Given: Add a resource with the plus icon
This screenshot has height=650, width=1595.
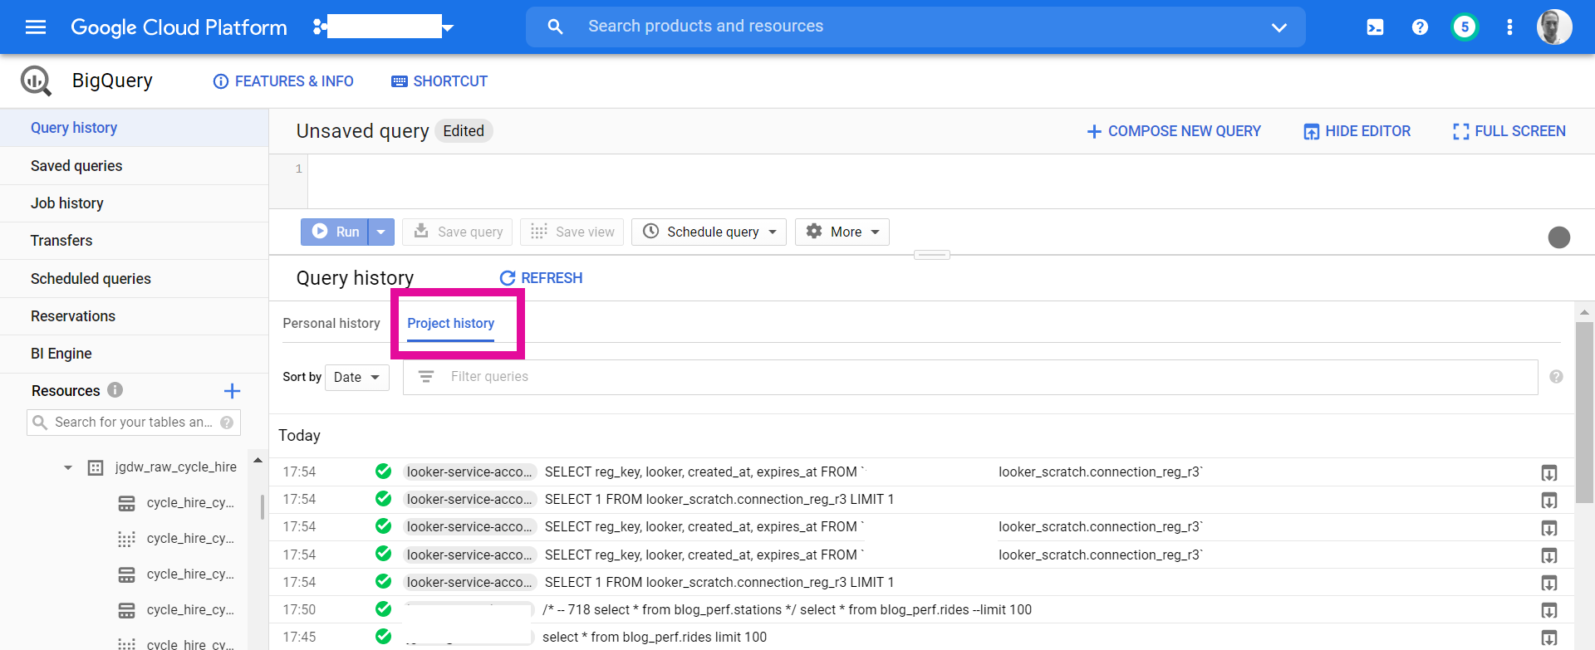Looking at the screenshot, I should pos(232,391).
